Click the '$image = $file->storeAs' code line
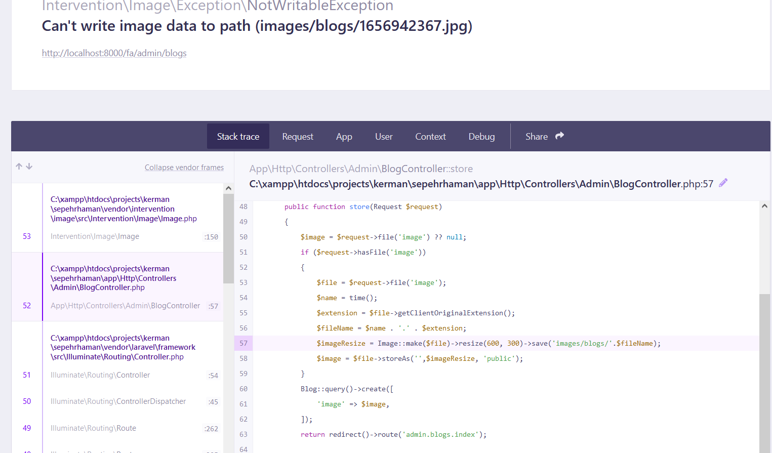The width and height of the screenshot is (772, 453). coord(420,358)
